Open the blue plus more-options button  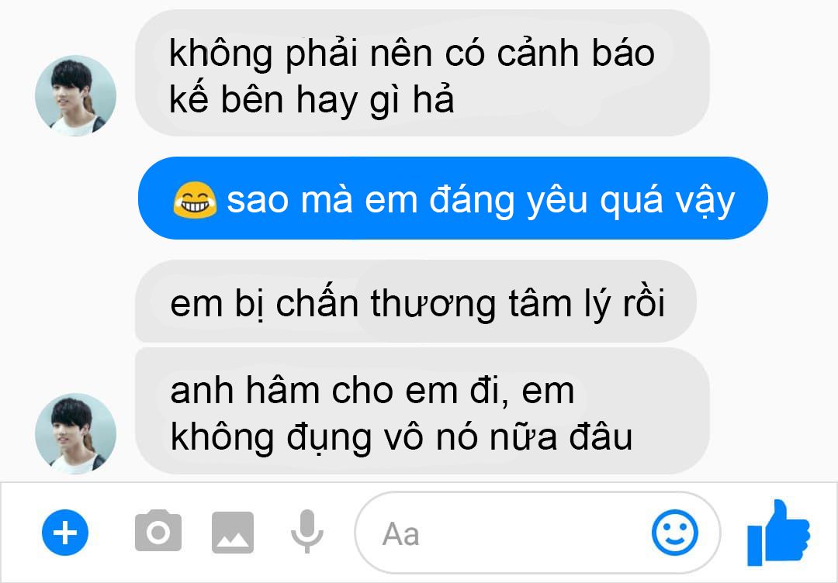pyautogui.click(x=65, y=533)
